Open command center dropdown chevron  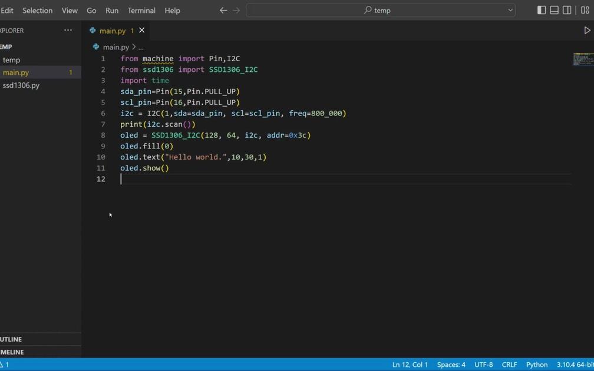click(x=510, y=10)
